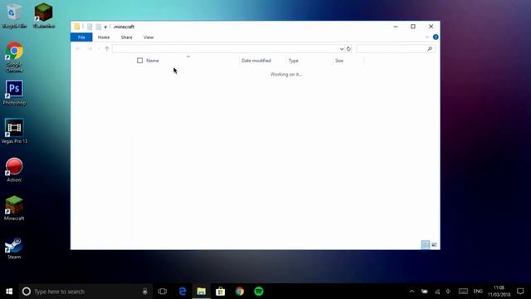Sort files by the Name column

[153, 61]
